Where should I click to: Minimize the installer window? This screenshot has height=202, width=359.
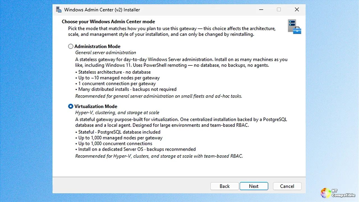pos(261,10)
